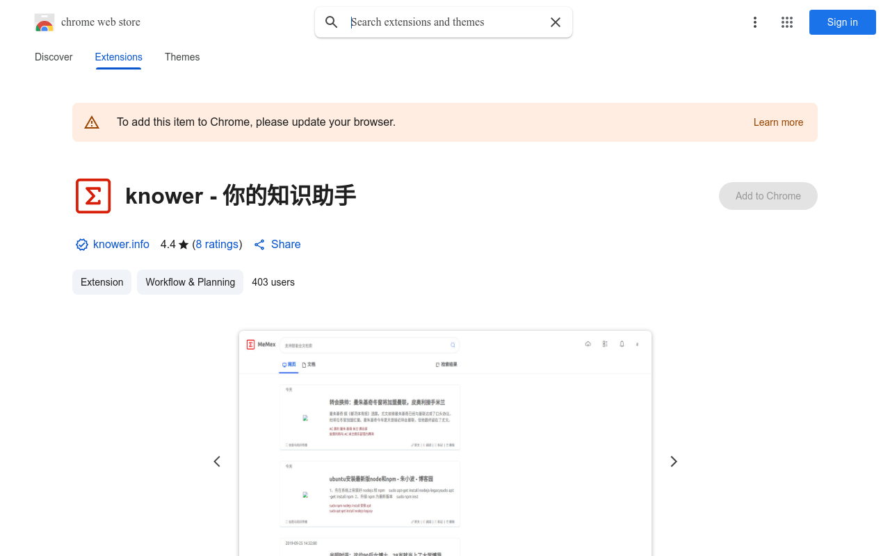Click the Sign in button

pyautogui.click(x=843, y=22)
